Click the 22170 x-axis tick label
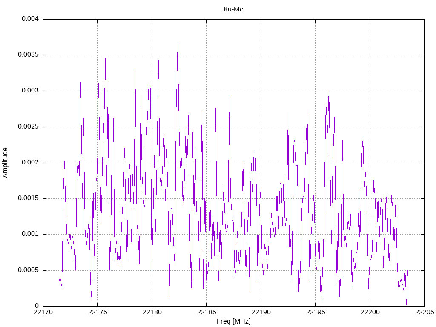436x327 pixels. tap(43, 312)
